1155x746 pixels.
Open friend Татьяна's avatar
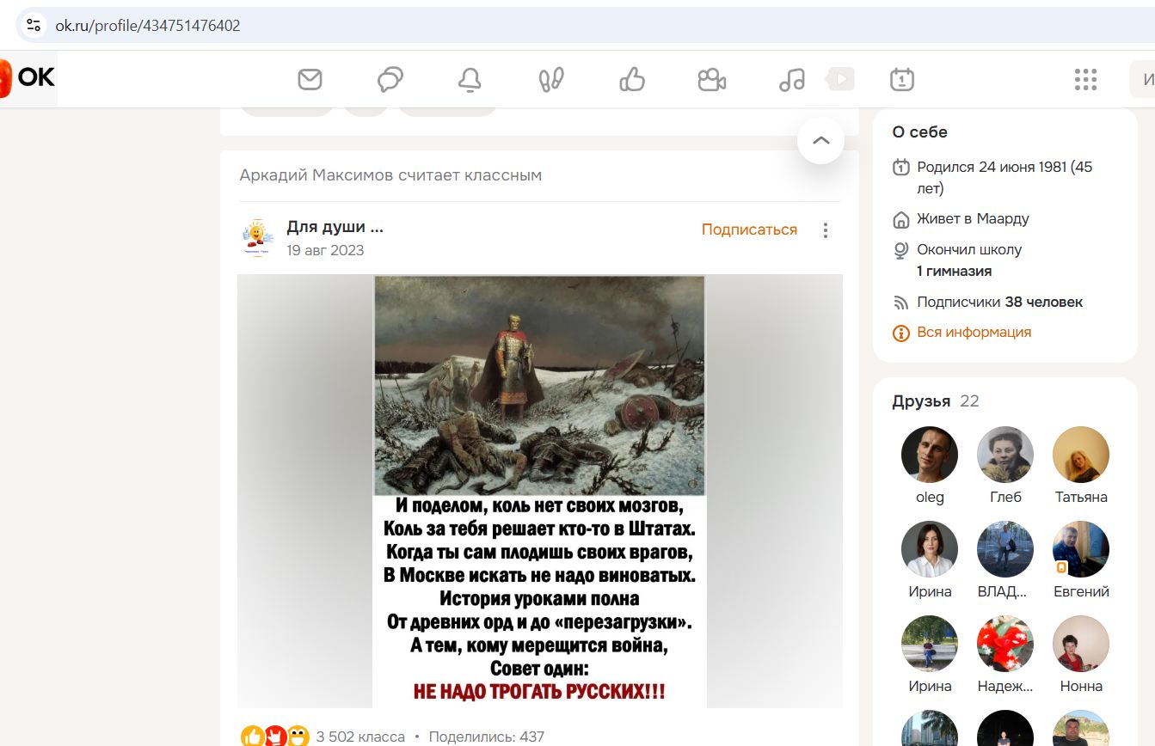pos(1081,455)
